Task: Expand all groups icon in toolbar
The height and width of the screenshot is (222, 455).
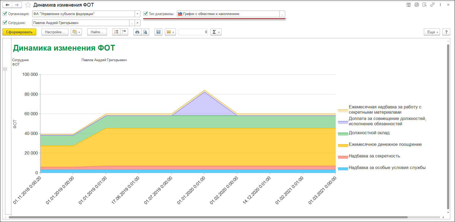Action: coord(116,32)
